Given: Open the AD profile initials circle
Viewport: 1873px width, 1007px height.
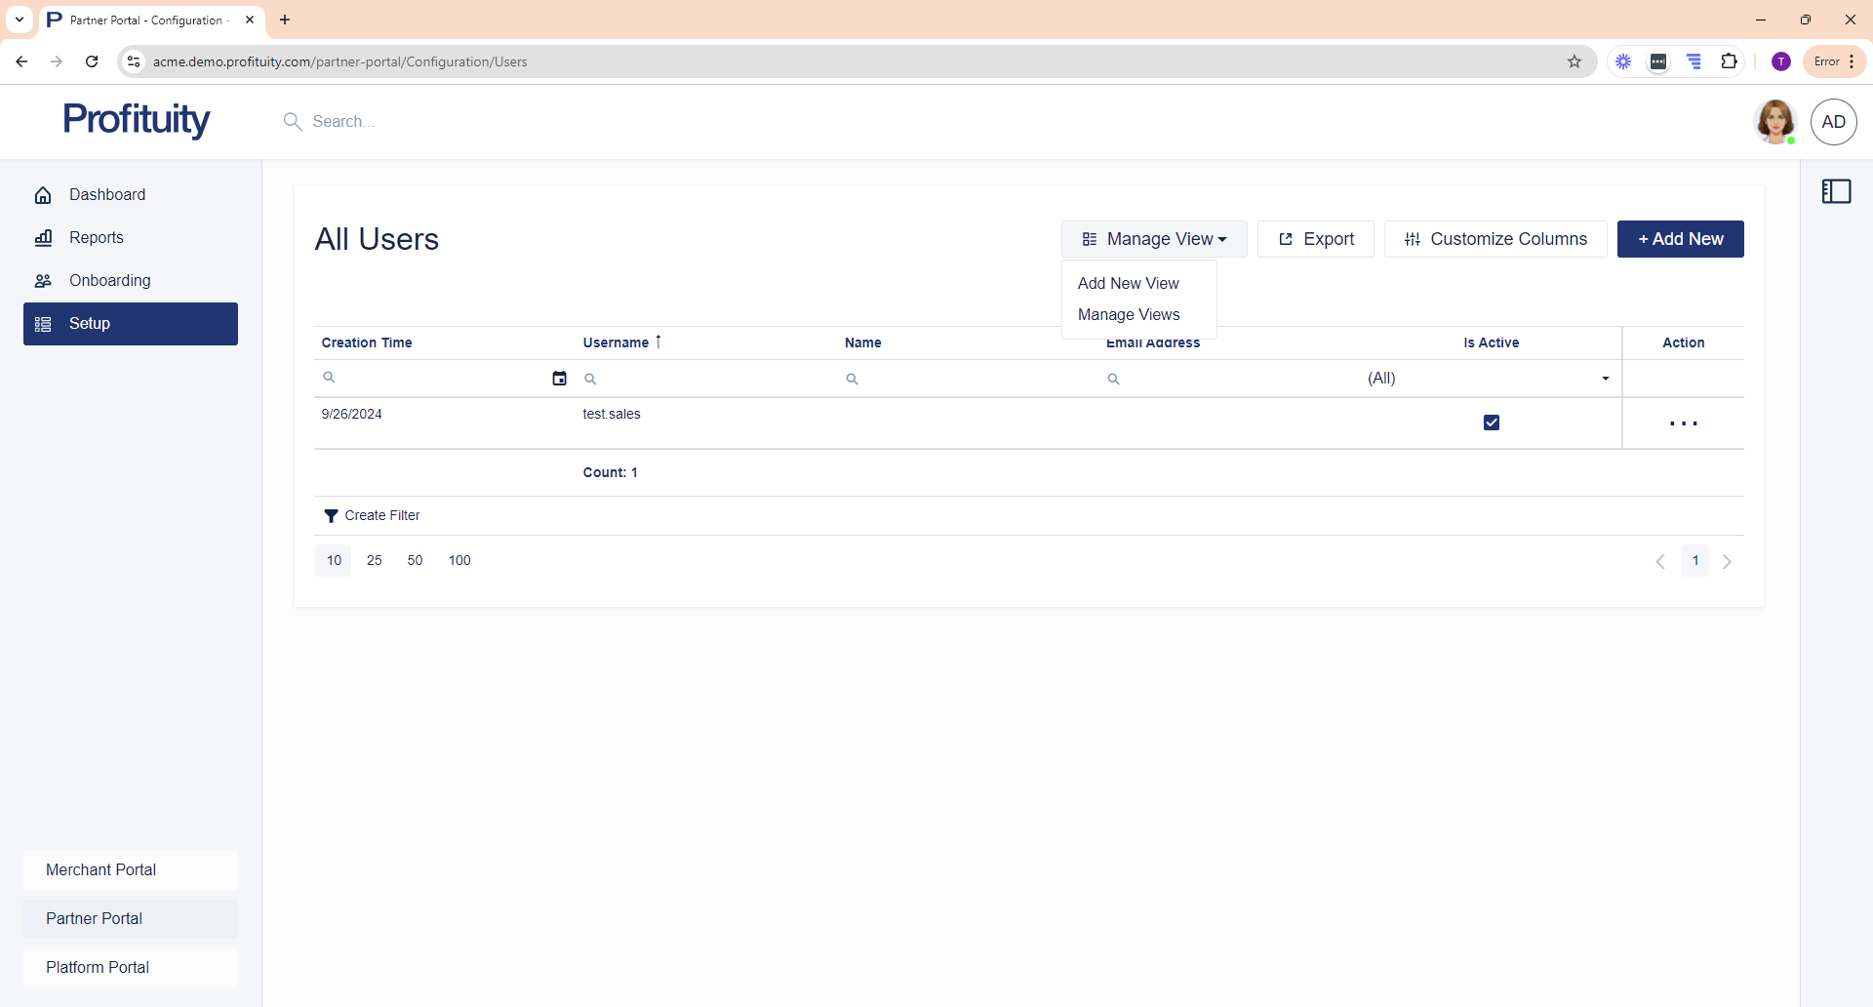Looking at the screenshot, I should 1833,122.
